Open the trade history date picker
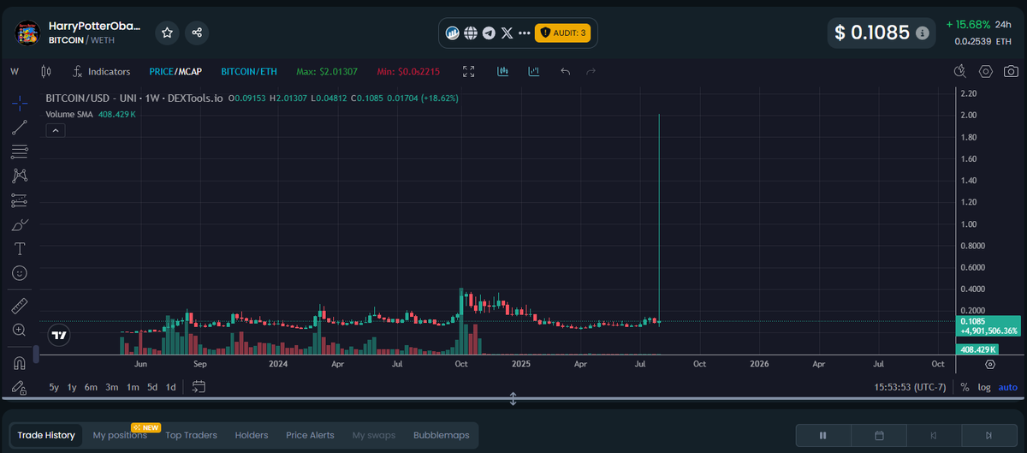 [879, 435]
